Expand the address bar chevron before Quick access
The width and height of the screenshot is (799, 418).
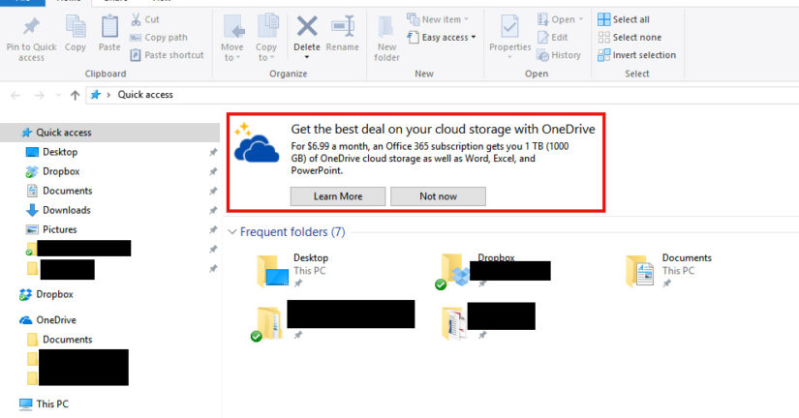108,95
